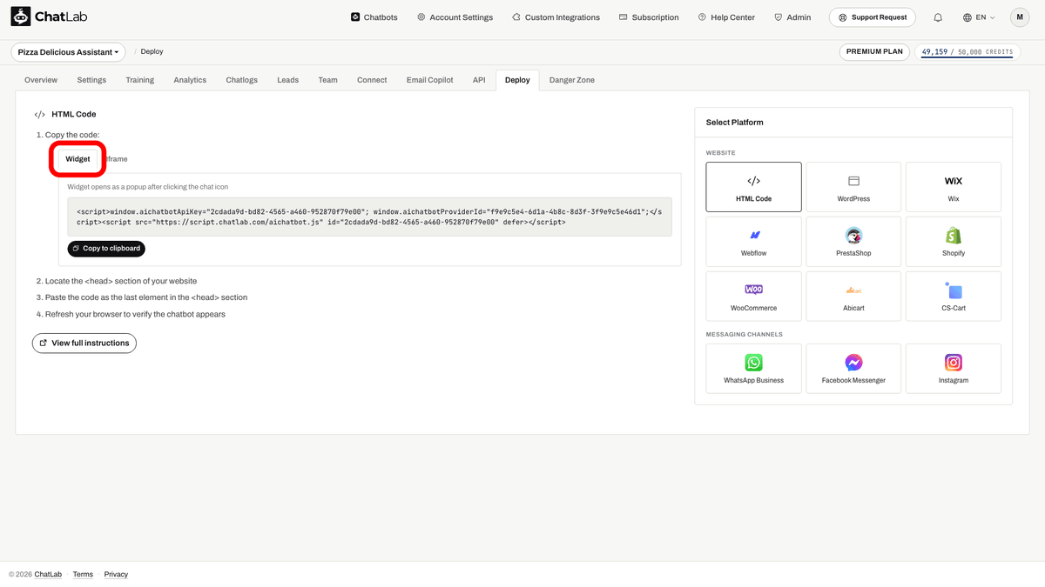Click the Select Platform heading

[735, 123]
